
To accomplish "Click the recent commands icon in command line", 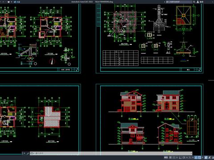I will coord(32,153).
